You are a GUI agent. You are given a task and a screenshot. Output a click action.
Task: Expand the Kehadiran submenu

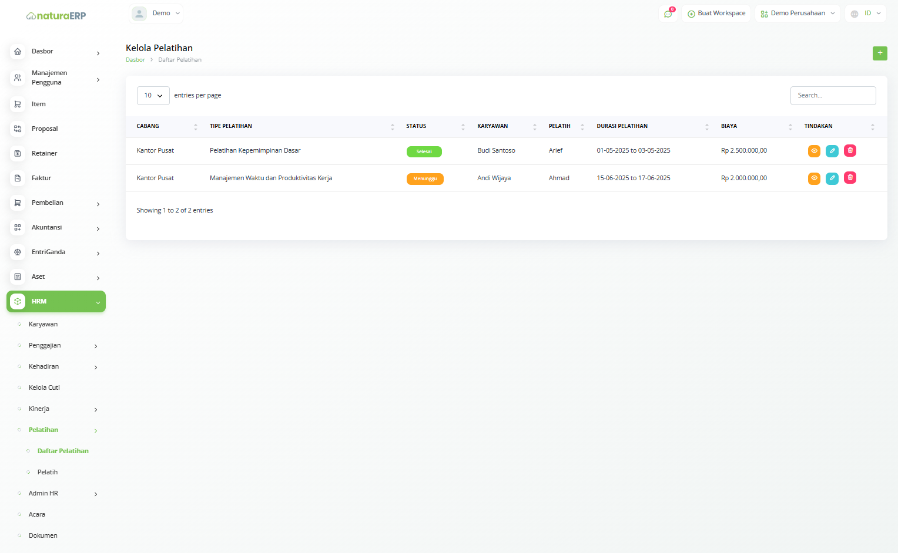click(x=96, y=367)
